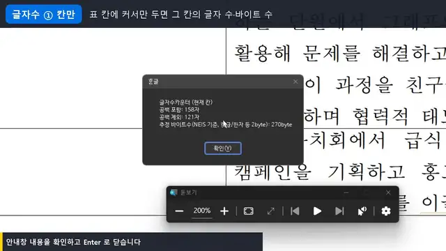This screenshot has width=446, height=251.
Task: Click the 글자수카운터 (현재 칸) heading
Action: [x=186, y=102]
